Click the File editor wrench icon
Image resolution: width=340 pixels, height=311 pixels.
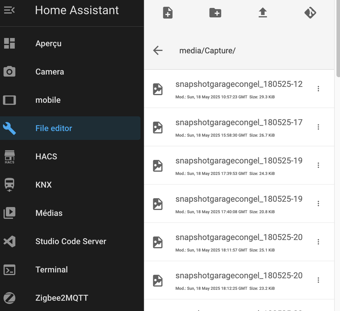click(9, 128)
